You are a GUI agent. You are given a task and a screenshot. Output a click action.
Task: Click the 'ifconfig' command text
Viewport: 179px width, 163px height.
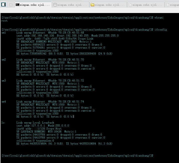[x=161, y=30]
